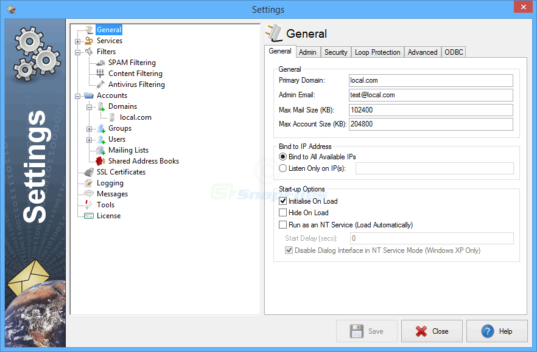
Task: Check Run as an NT Service
Action: click(x=283, y=224)
